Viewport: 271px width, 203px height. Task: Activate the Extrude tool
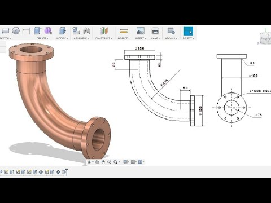(38, 31)
